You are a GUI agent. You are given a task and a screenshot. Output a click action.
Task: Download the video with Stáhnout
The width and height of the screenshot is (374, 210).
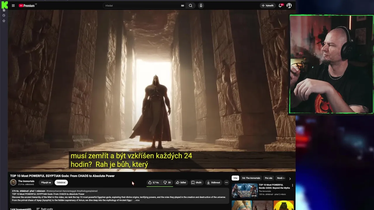pos(214,183)
